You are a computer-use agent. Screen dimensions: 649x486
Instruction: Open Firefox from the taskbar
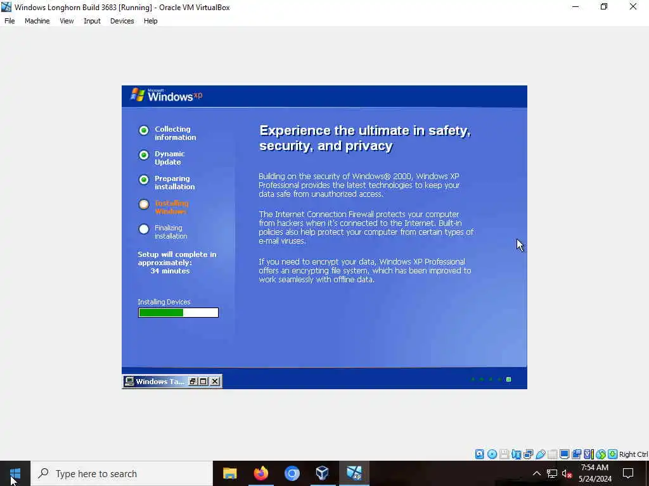[x=260, y=473]
